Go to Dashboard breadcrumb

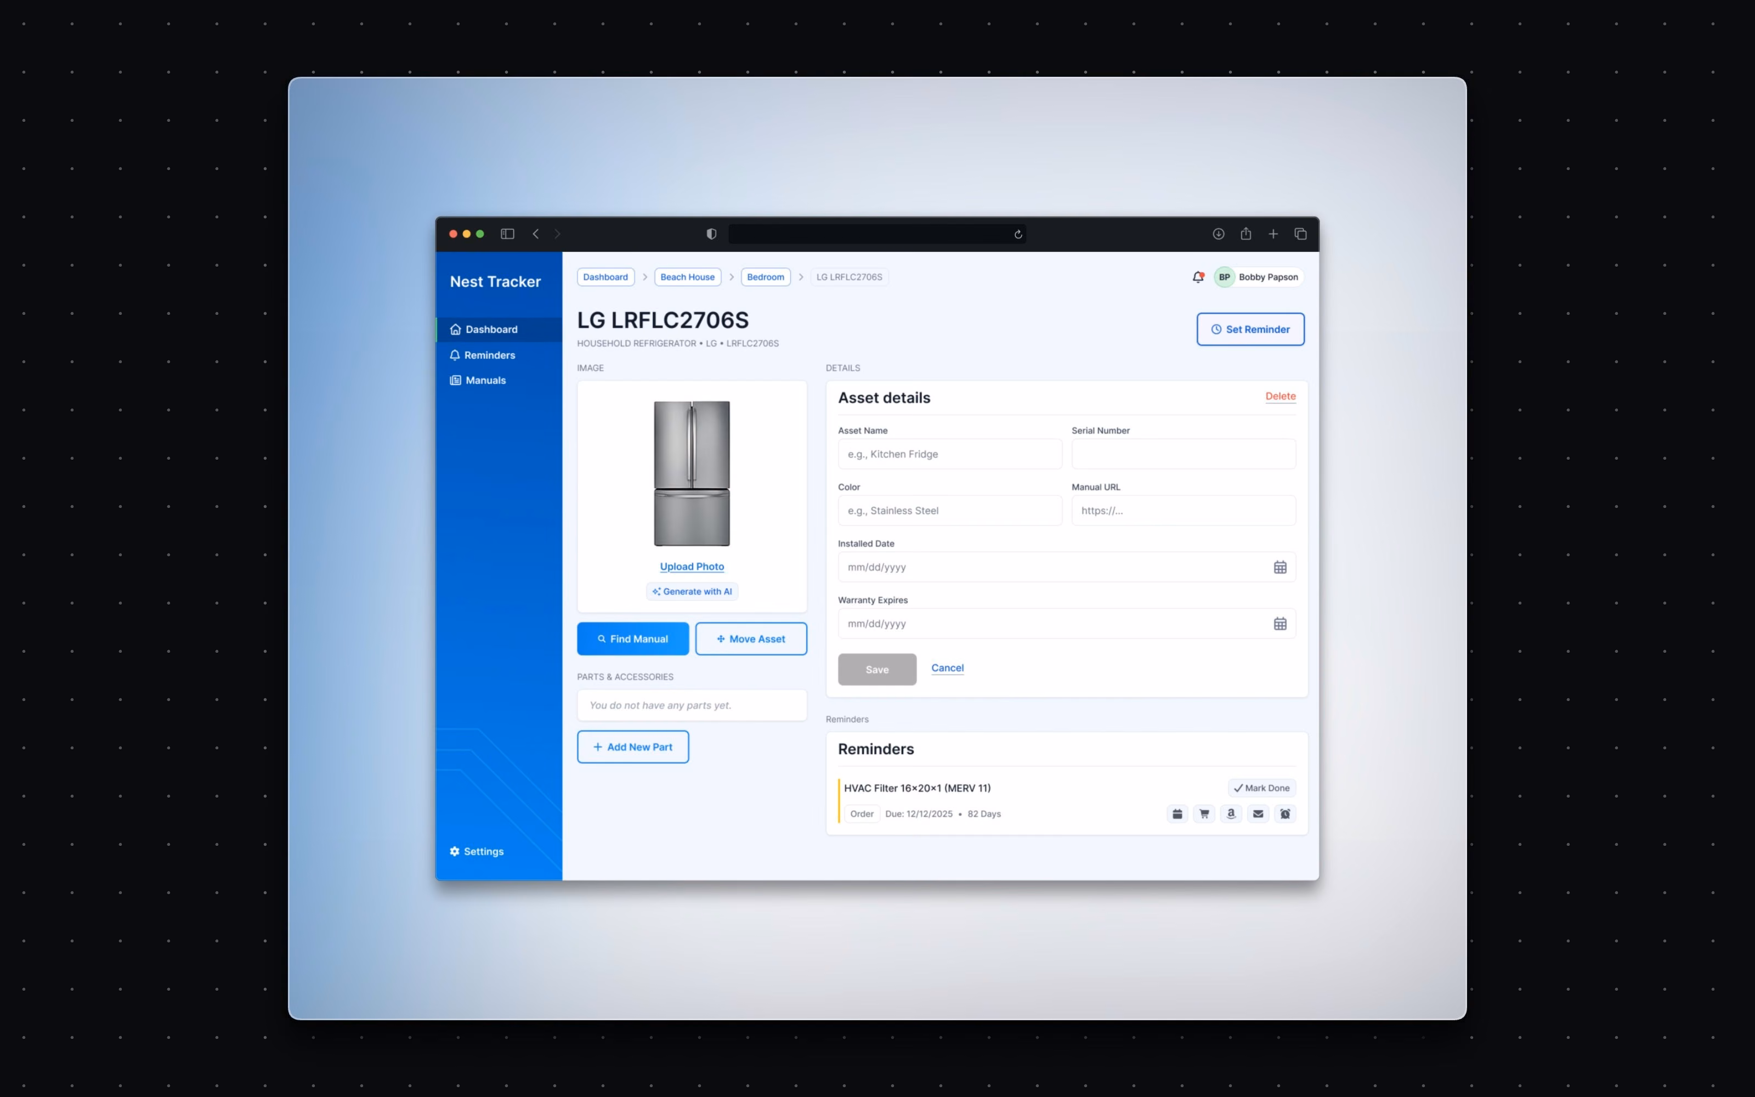[x=605, y=277]
